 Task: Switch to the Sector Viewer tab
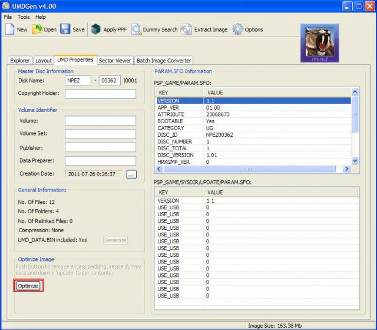point(115,60)
